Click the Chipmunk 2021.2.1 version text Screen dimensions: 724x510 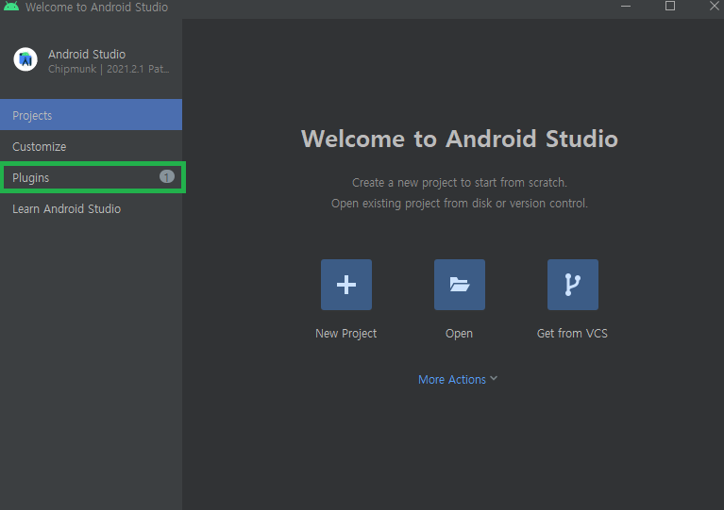tap(109, 69)
